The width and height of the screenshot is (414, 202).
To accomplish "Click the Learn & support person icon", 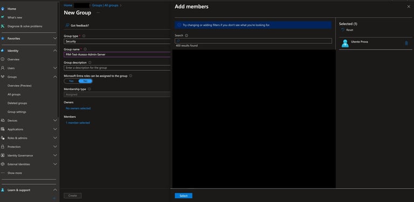I will click(3, 190).
